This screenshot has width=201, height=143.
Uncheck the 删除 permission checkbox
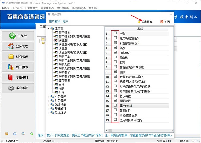coord(115,71)
